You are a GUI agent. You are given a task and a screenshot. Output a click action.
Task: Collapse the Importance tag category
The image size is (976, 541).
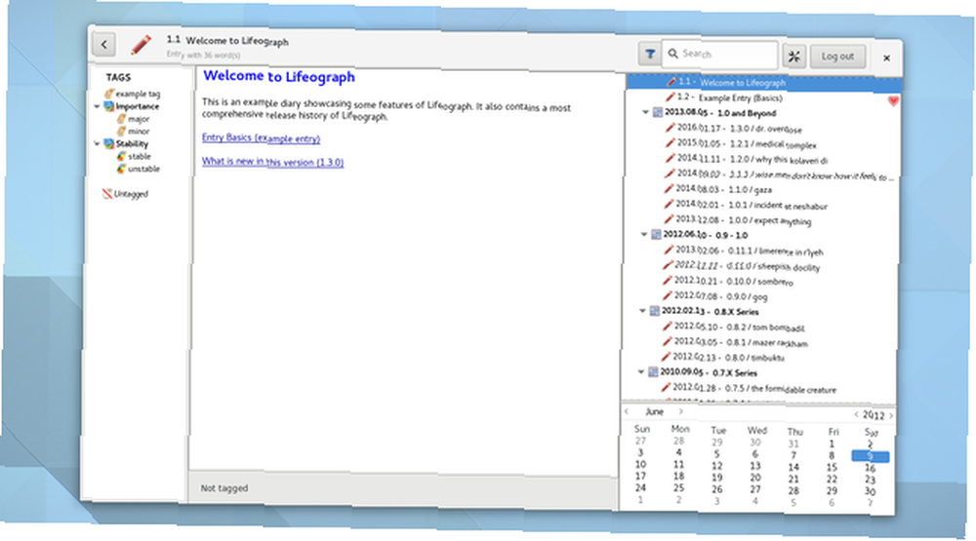pos(97,106)
